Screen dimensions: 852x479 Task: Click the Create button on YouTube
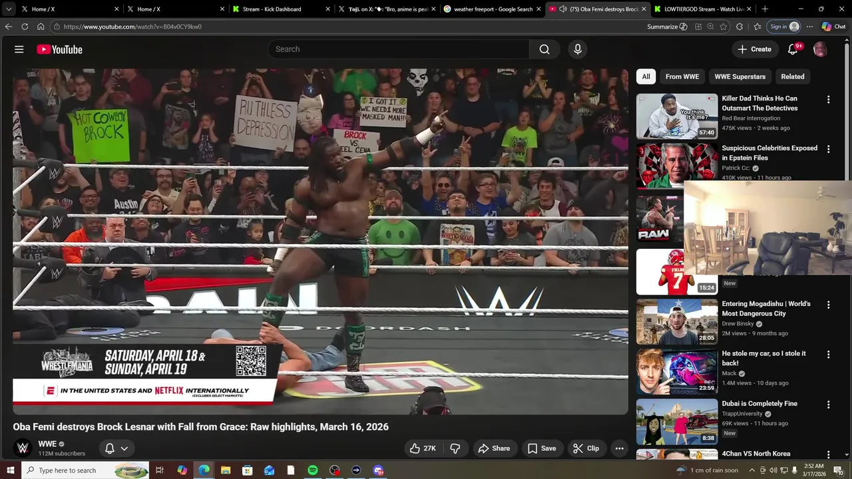pyautogui.click(x=755, y=49)
